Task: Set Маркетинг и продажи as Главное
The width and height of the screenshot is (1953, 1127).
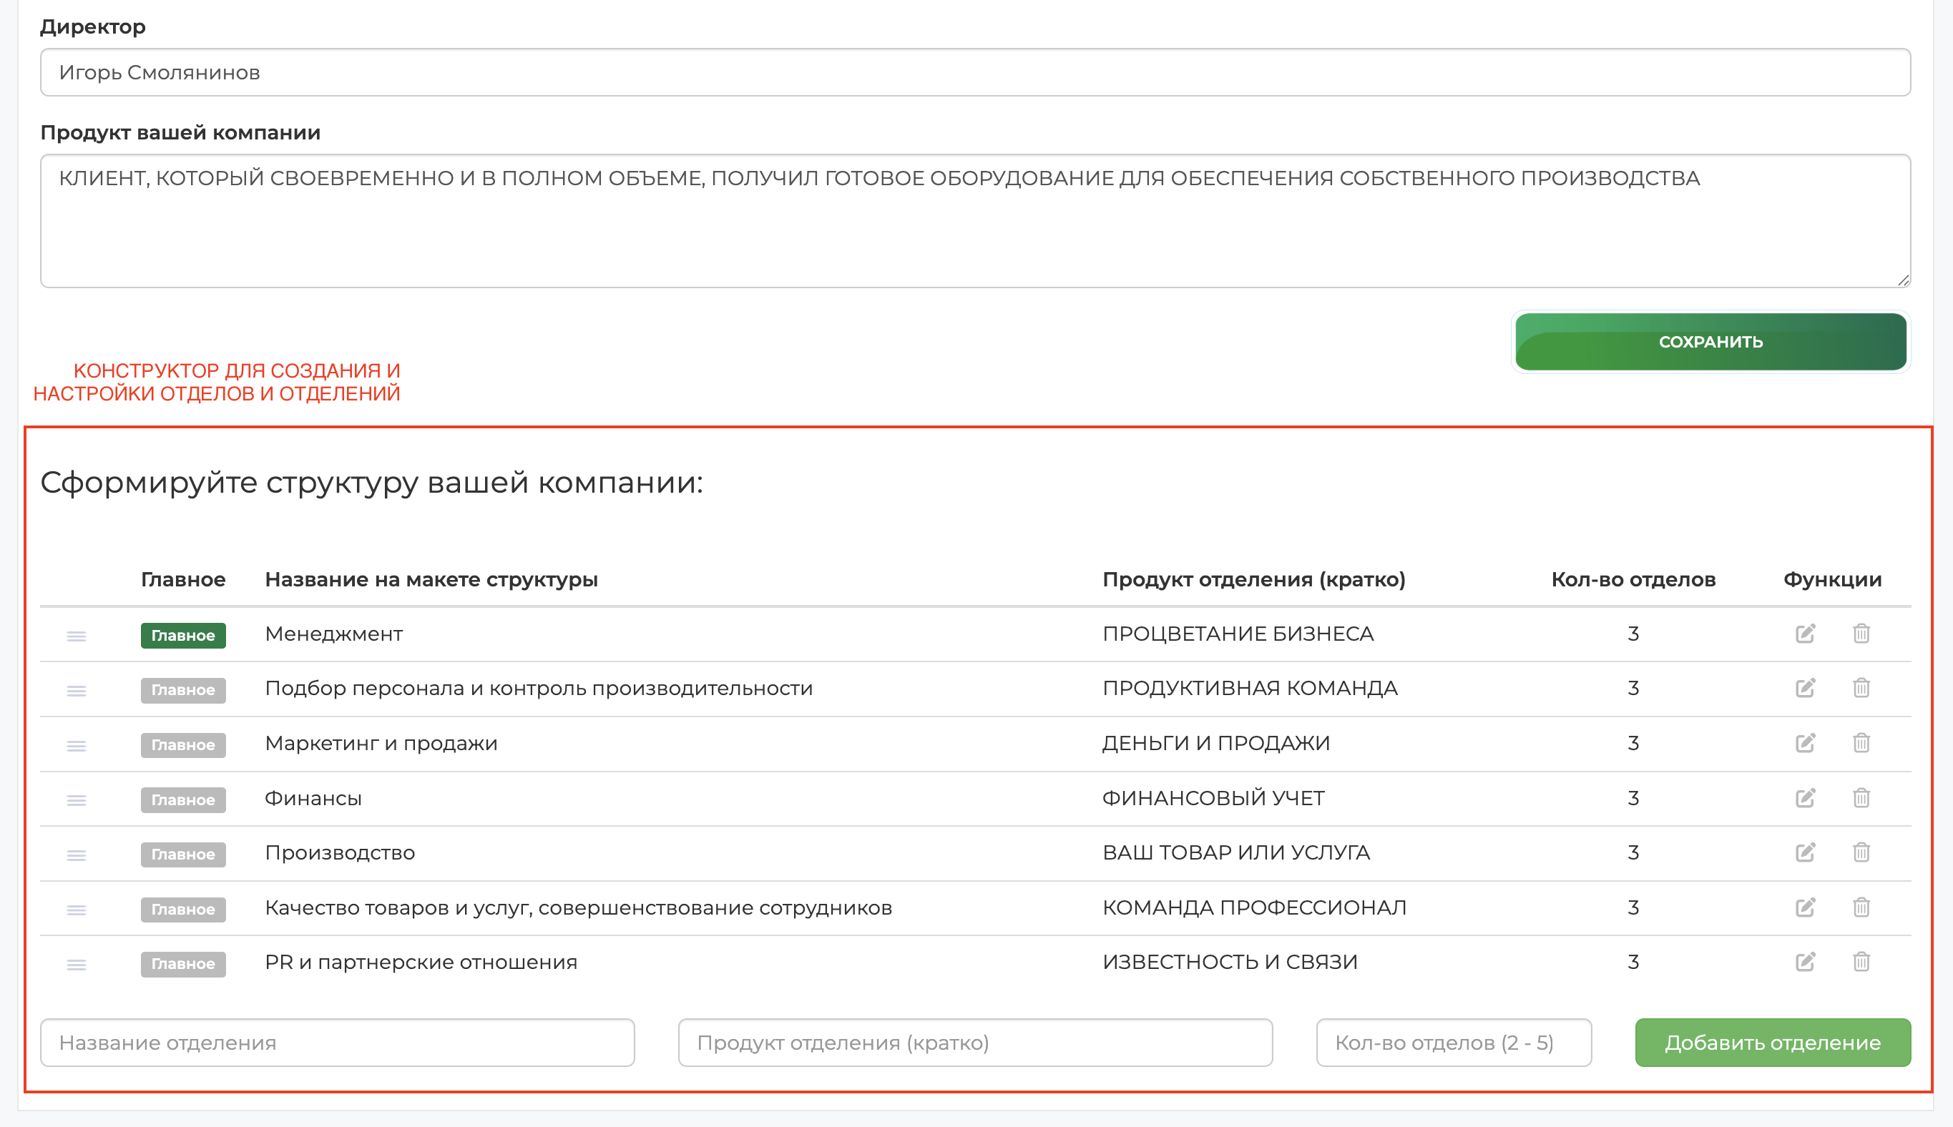Action: tap(184, 745)
